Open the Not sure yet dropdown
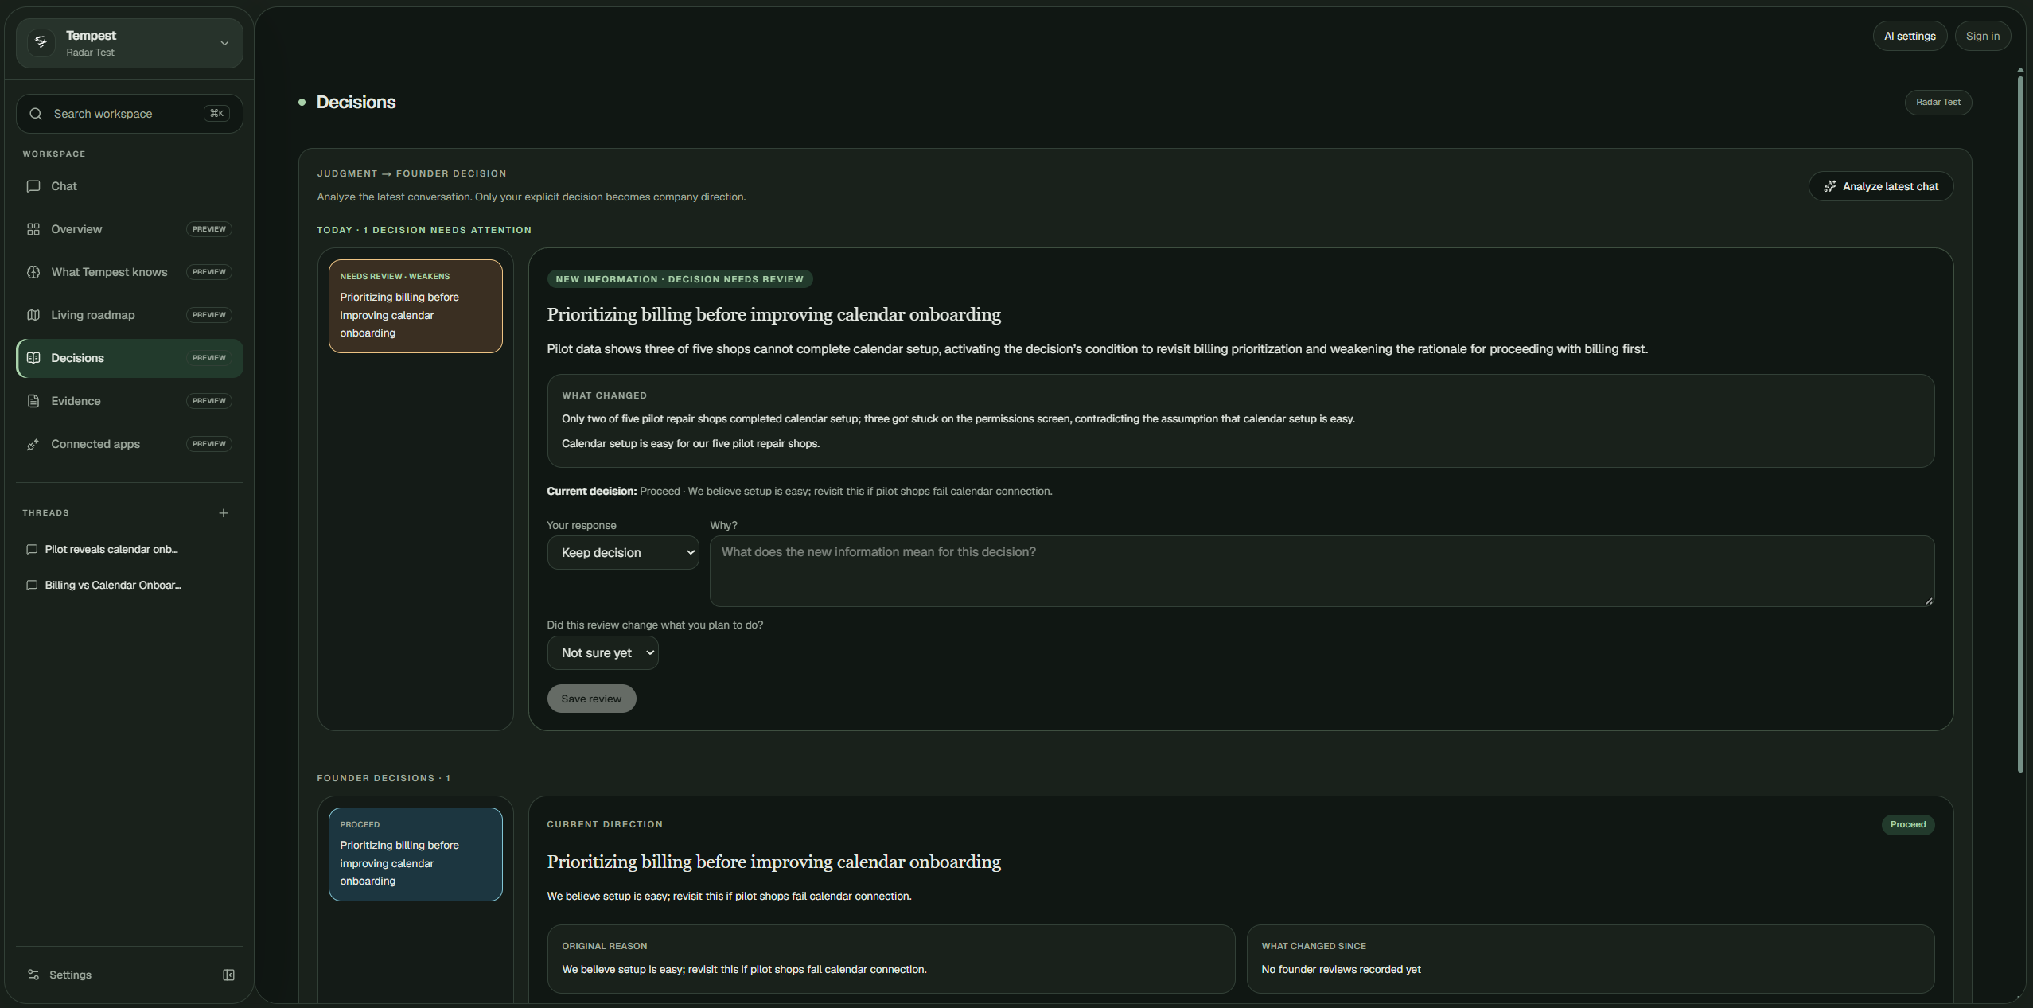2033x1008 pixels. (602, 652)
